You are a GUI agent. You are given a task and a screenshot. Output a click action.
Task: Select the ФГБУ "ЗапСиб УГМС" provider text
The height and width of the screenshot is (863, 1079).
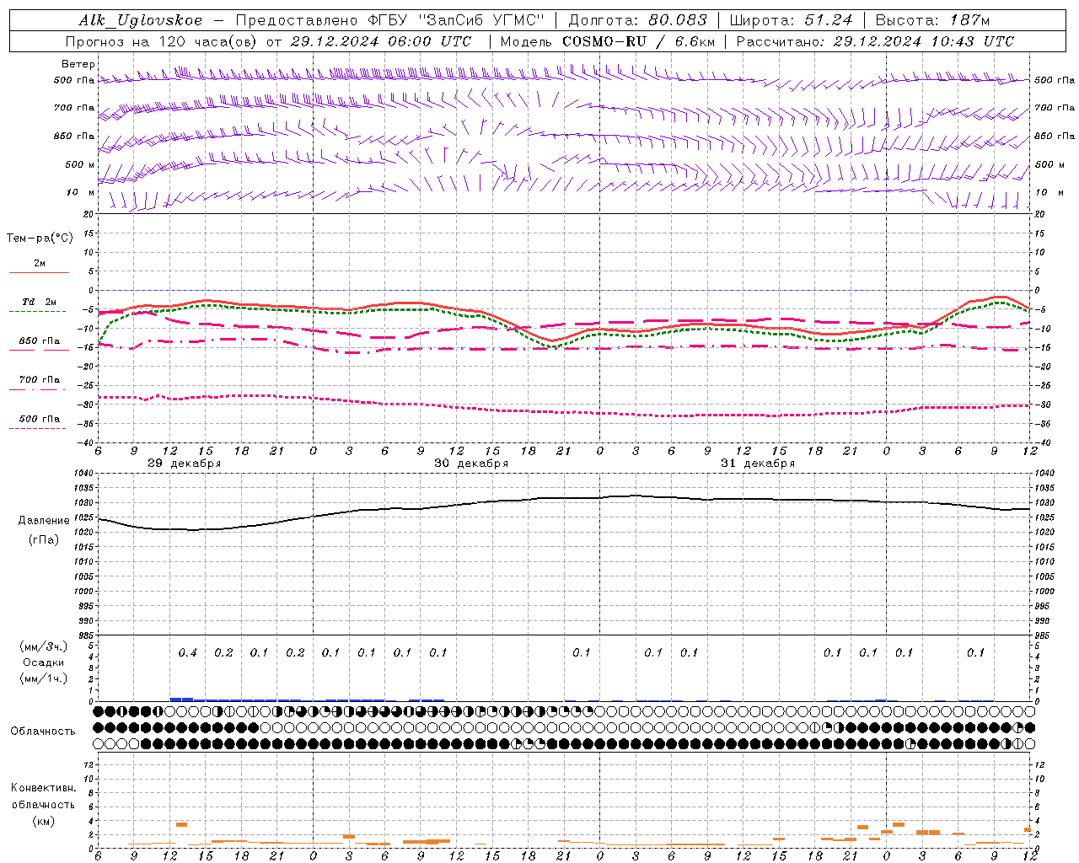pyautogui.click(x=456, y=20)
